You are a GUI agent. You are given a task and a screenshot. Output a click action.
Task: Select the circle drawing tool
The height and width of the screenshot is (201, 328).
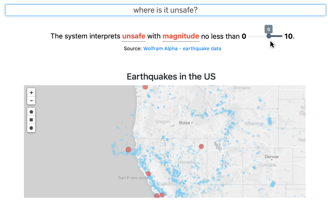(32, 128)
